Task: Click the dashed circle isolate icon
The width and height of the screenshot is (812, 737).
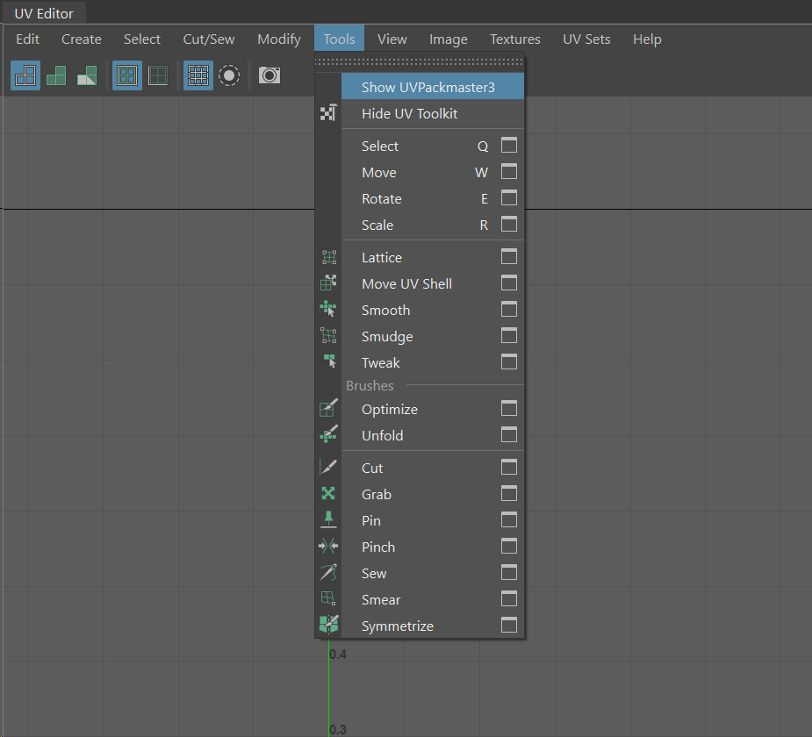Action: (229, 75)
